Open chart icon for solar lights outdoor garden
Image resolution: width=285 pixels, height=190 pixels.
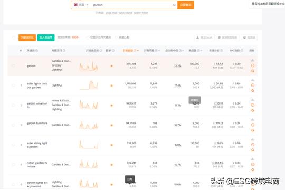tap(253, 80)
